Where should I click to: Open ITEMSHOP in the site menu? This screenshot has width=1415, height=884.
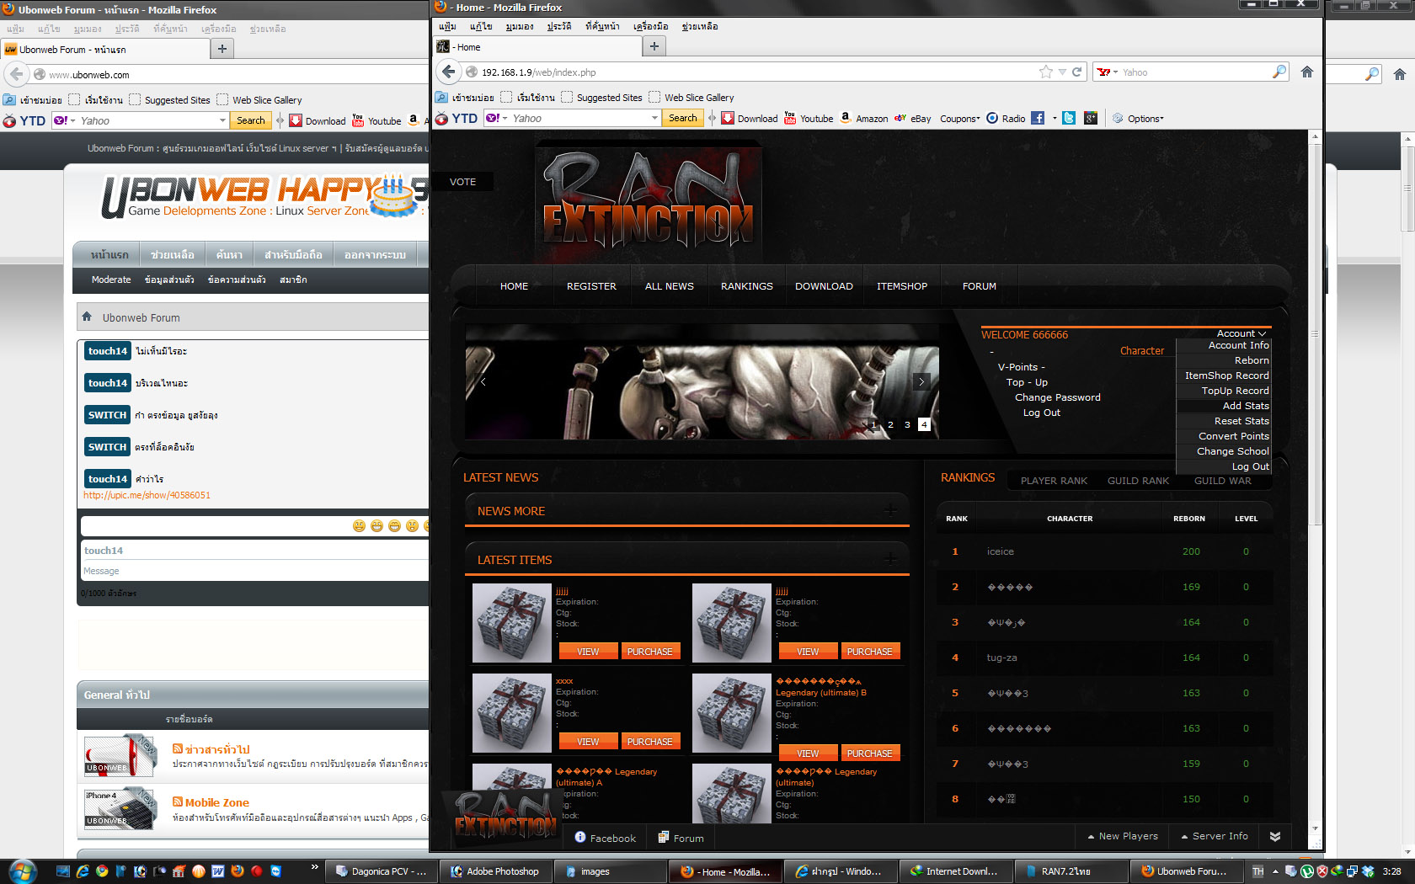point(901,286)
